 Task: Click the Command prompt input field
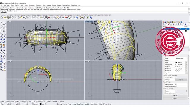[x=94, y=12]
